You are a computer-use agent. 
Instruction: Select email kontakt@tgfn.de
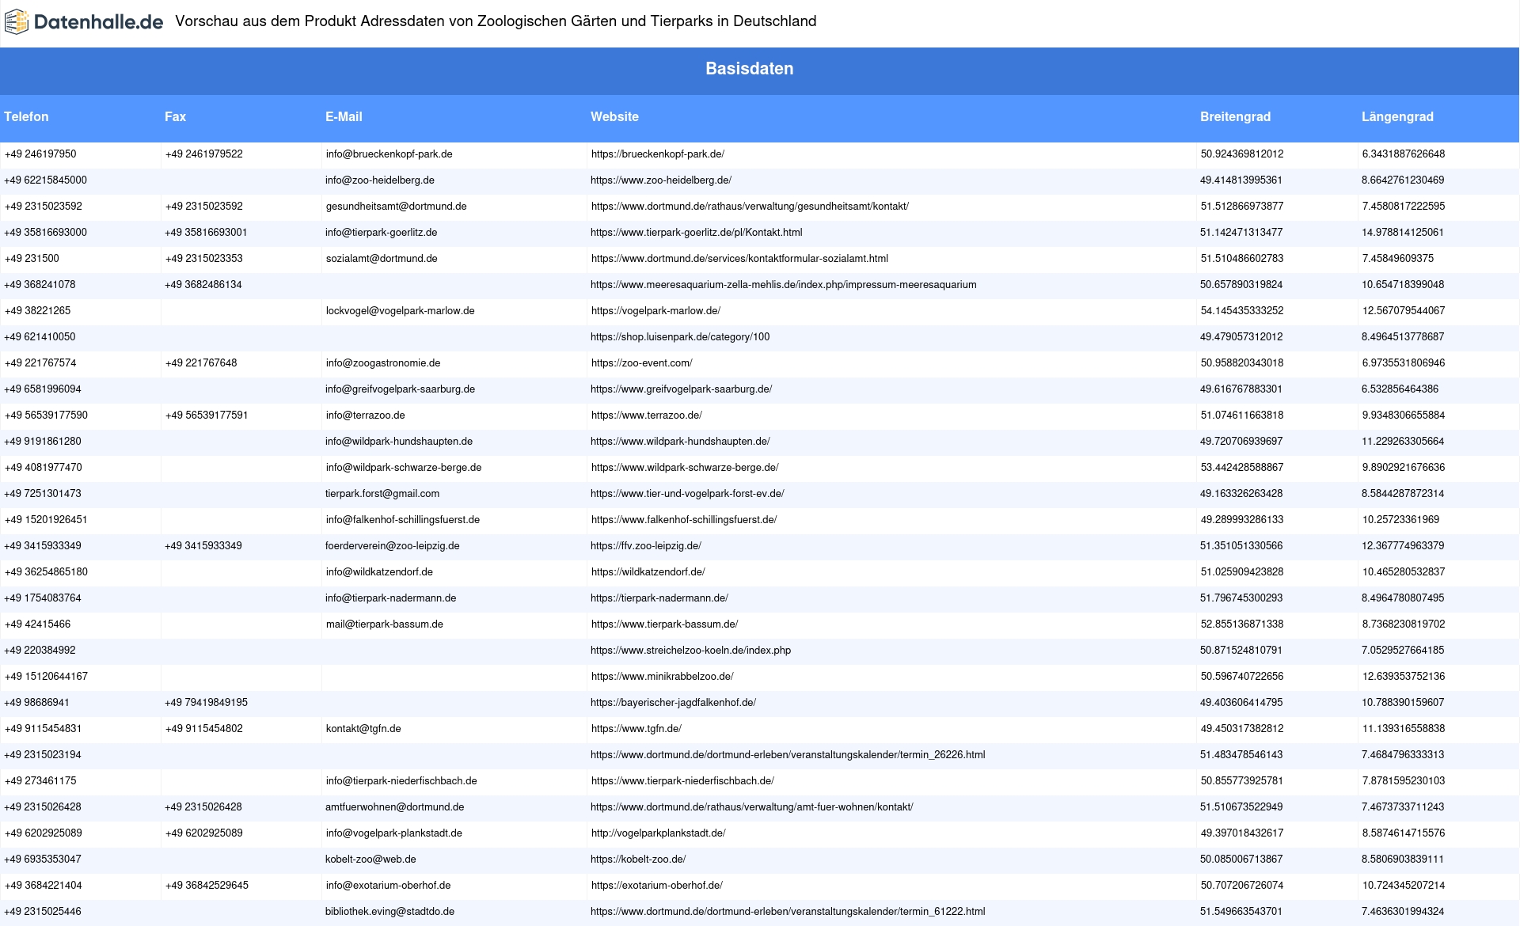tap(363, 729)
